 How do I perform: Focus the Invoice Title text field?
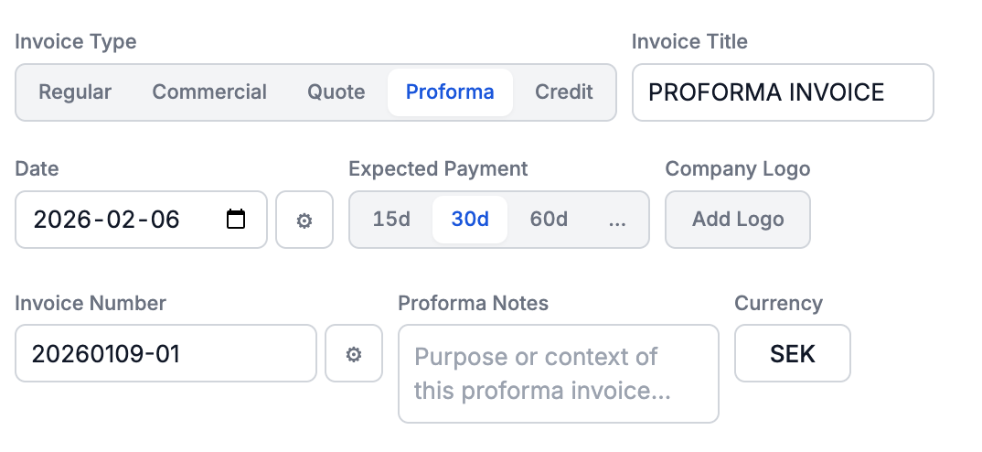coord(783,92)
